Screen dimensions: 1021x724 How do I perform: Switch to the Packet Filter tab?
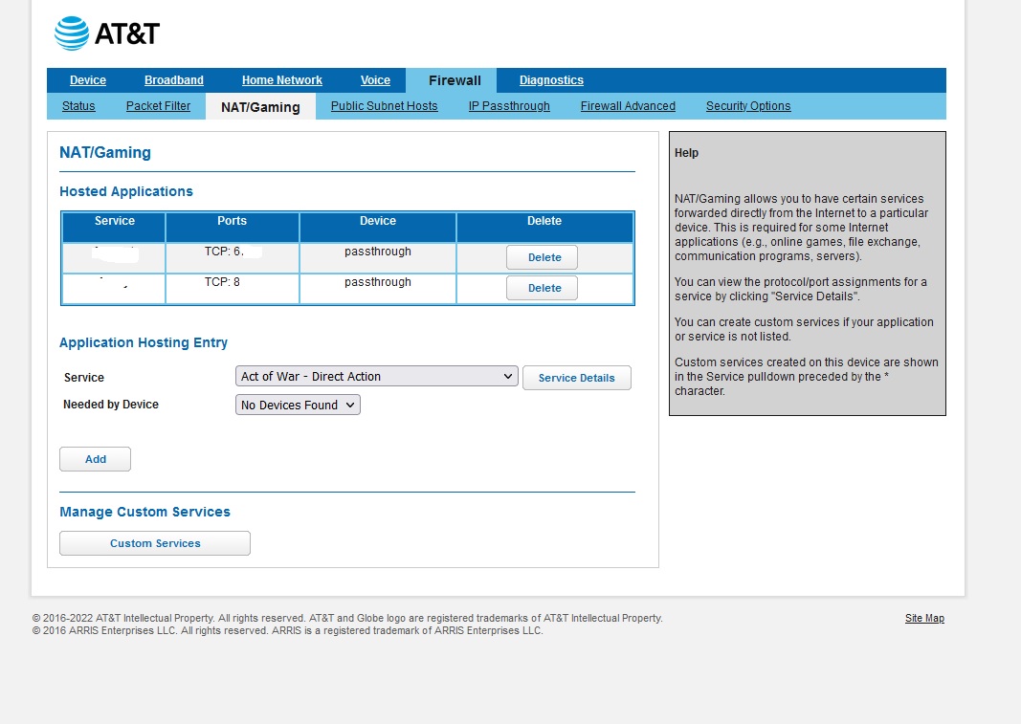tap(158, 106)
